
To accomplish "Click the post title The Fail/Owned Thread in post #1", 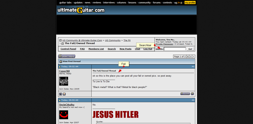I will pos(104,71).
